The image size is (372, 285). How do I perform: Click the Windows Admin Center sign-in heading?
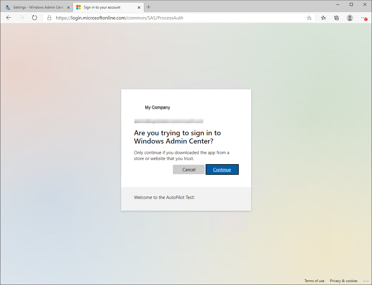click(178, 137)
